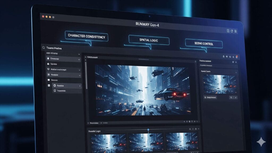The width and height of the screenshot is (272, 153).
Task: Expand the shield-icon row using its chevron
Action: click(79, 70)
